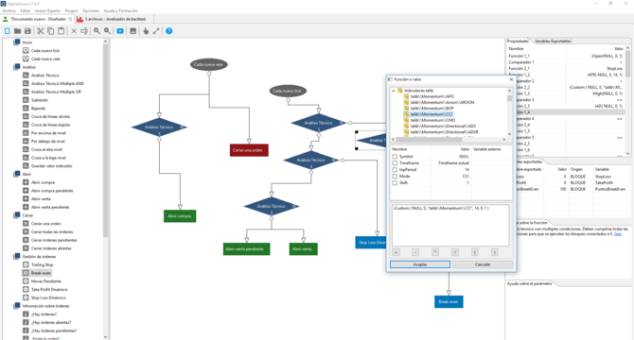Collapse the 'Indicadores talib' tree node
Screen dimensions: 634x340
(x=393, y=91)
